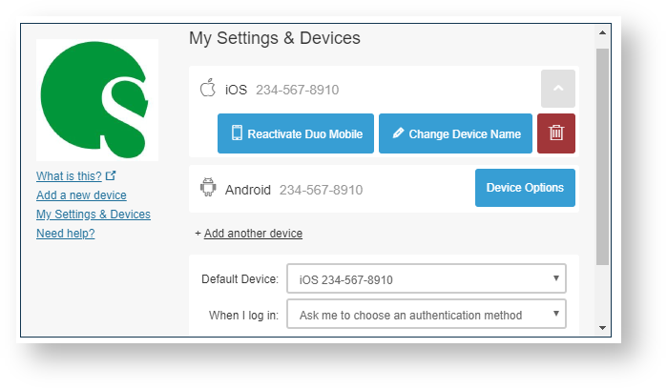Click '+ Add another device' link
Screen dimensions: 667x389
tap(249, 234)
